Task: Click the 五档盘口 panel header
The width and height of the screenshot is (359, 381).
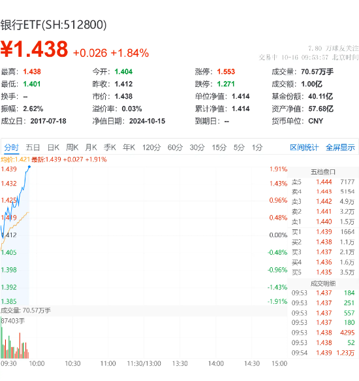Action: pos(323,172)
